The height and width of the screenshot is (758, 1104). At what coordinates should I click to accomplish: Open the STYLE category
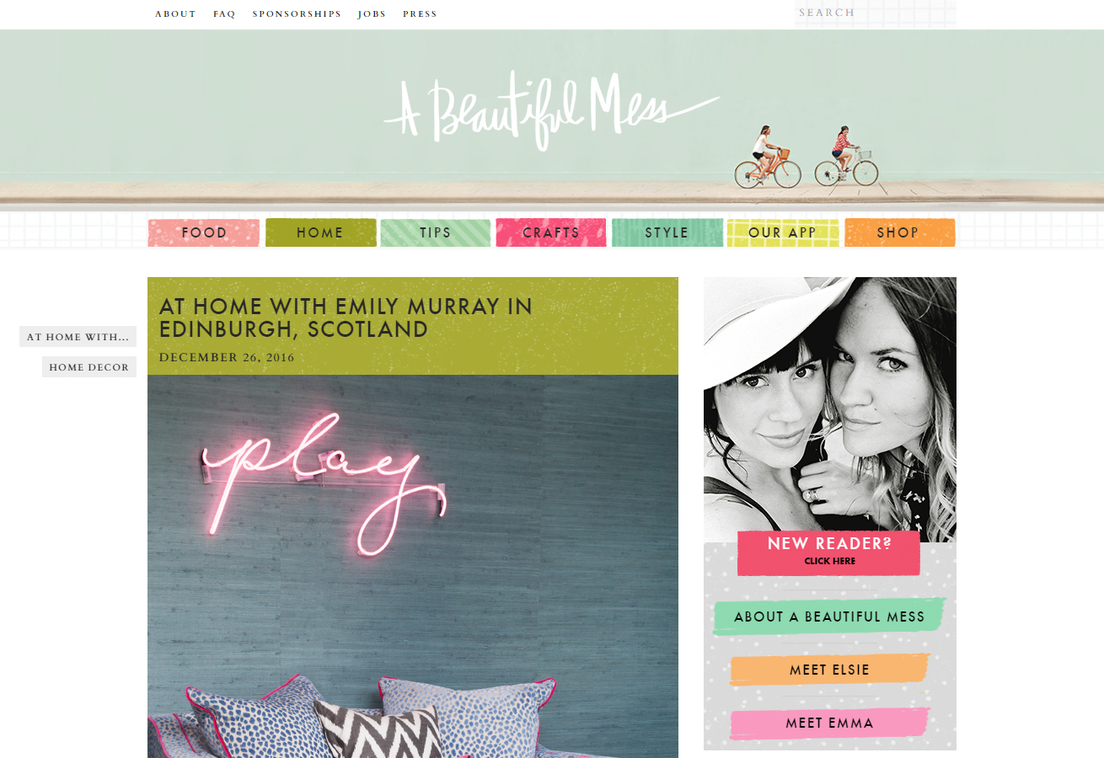pos(667,232)
